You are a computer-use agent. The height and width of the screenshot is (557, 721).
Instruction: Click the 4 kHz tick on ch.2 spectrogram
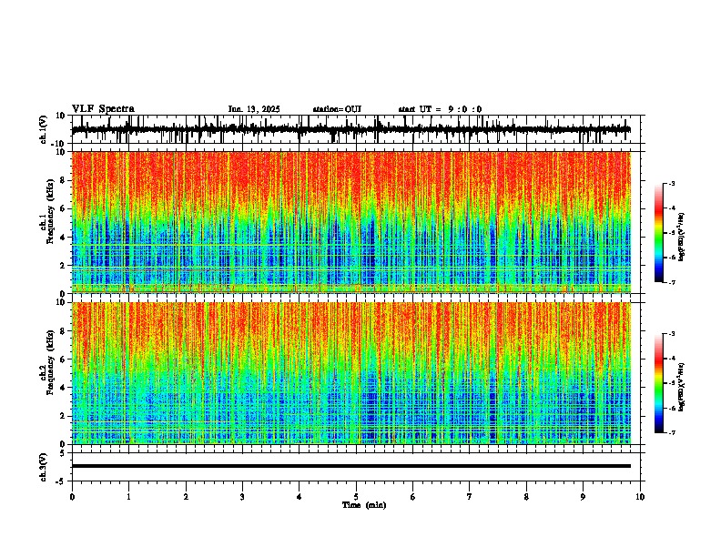[x=64, y=388]
